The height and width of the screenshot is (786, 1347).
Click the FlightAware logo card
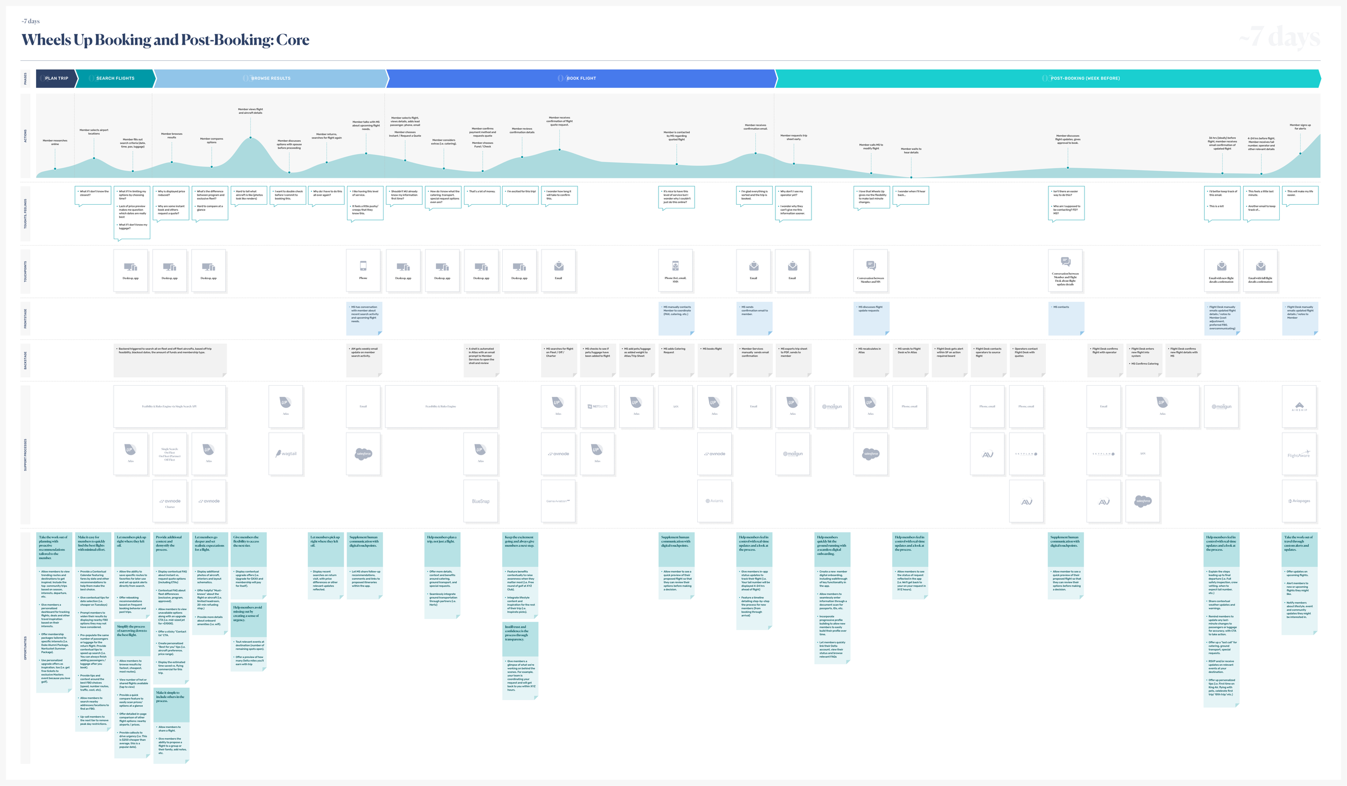[x=1299, y=454]
